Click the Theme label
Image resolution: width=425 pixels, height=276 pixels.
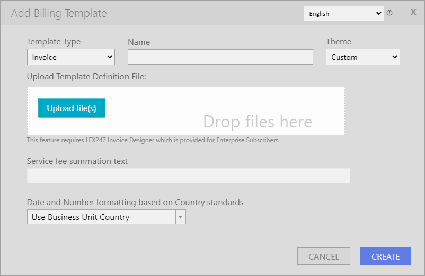[x=339, y=42]
